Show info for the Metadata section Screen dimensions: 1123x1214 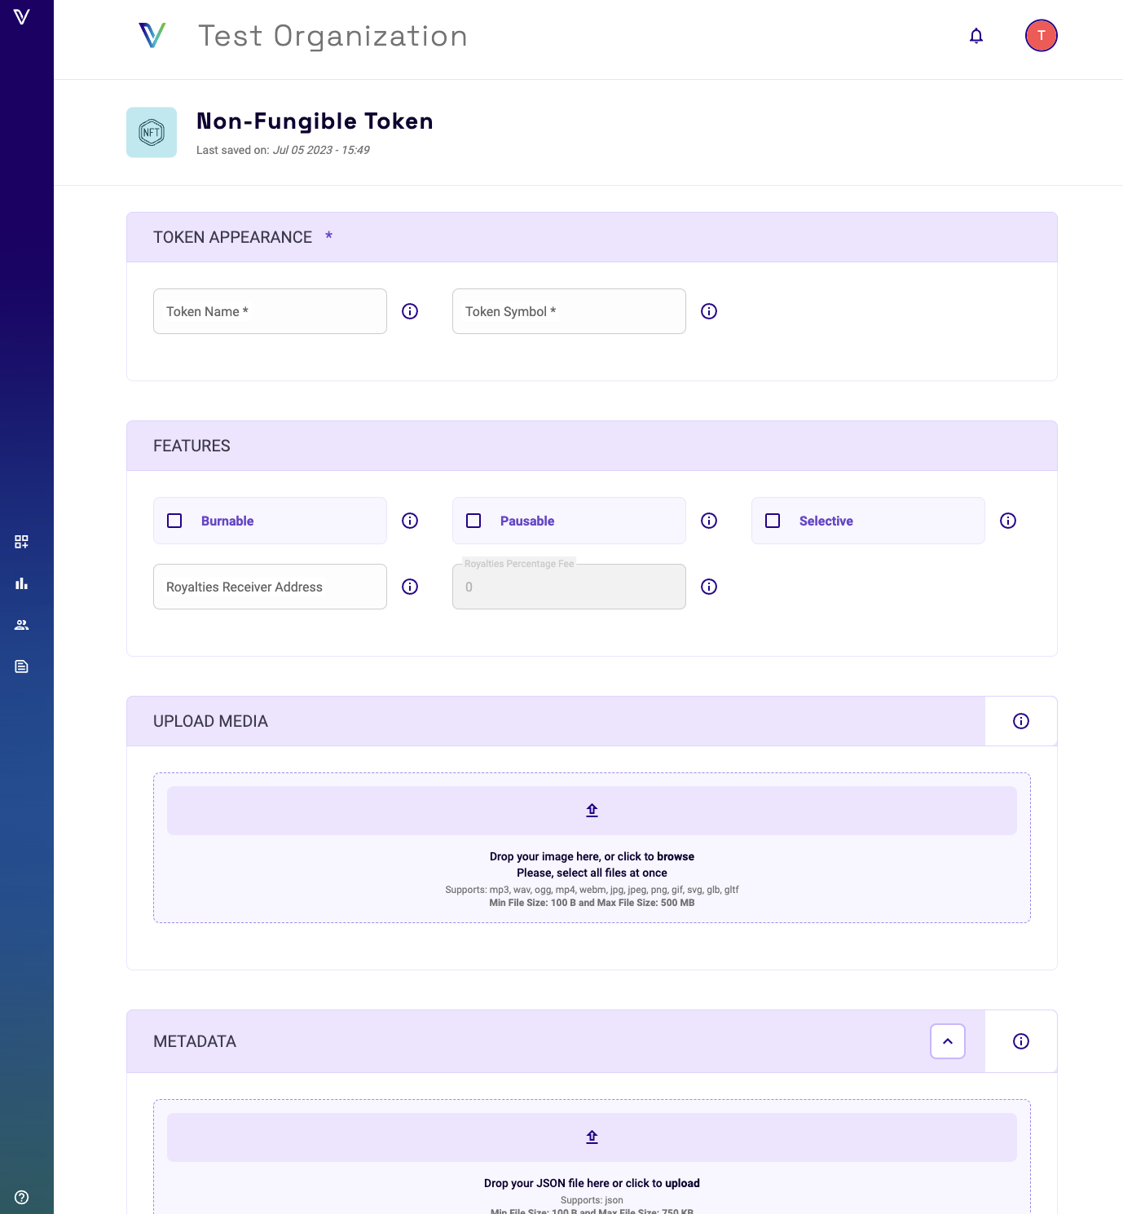(x=1020, y=1041)
